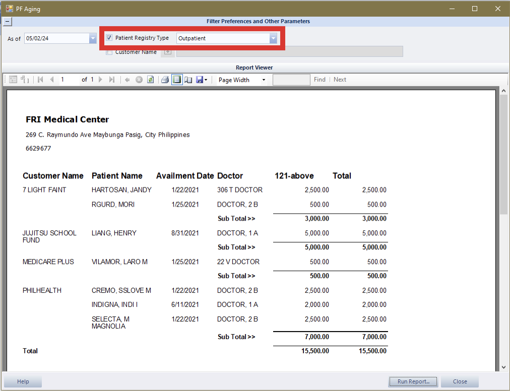Uncheck the Patient Registry Type checkbox
Screen dimensions: 510x391
click(109, 38)
